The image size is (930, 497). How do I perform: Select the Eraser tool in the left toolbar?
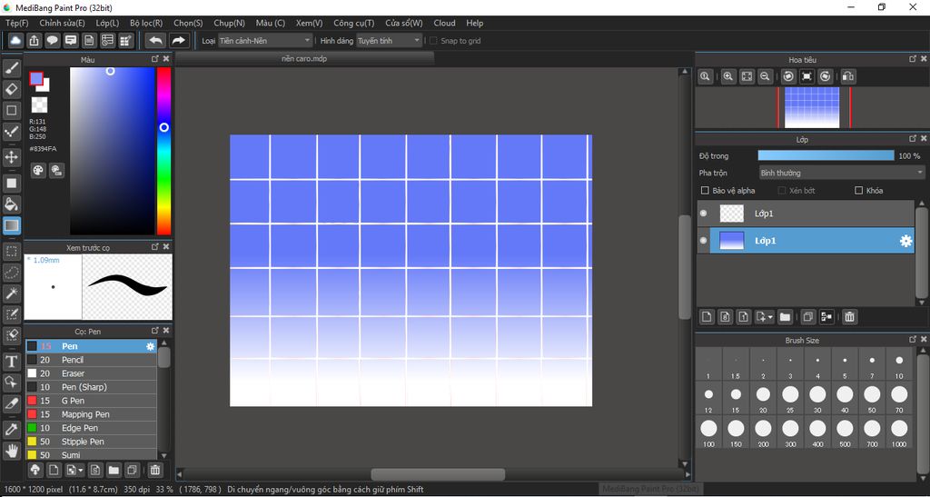coord(11,90)
